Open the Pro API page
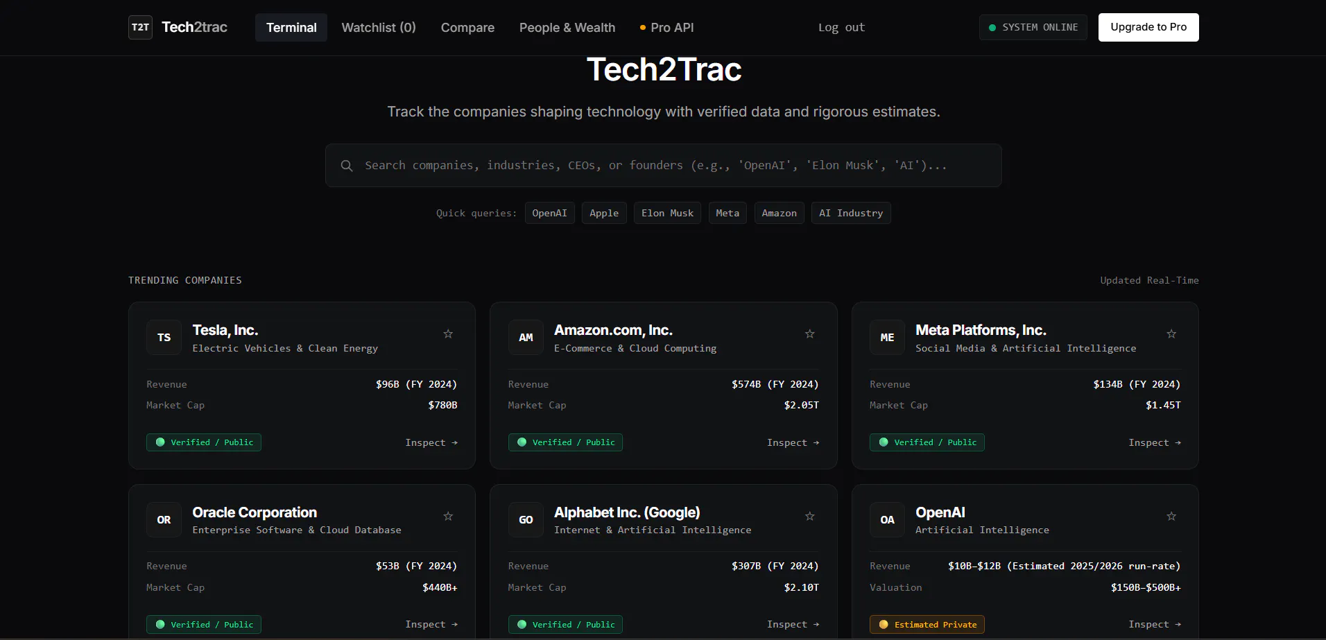 (666, 28)
